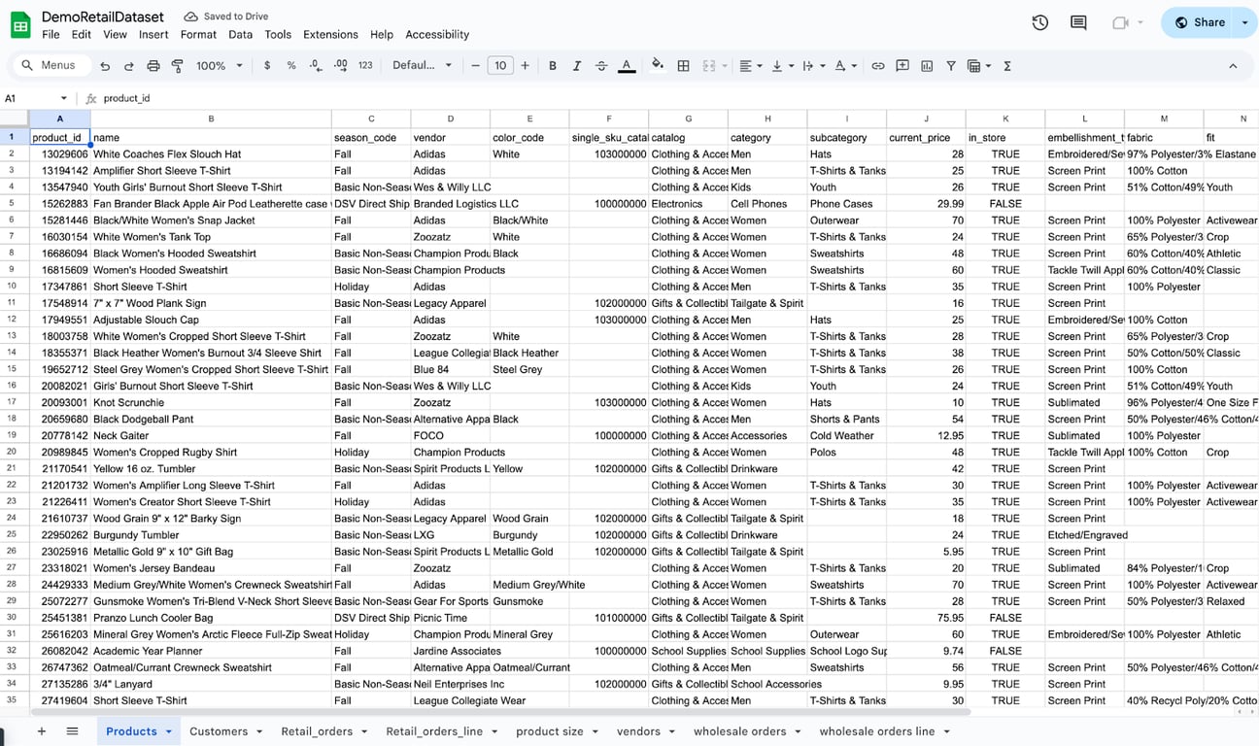Click the merge cells icon
1259x746 pixels.
pos(709,66)
